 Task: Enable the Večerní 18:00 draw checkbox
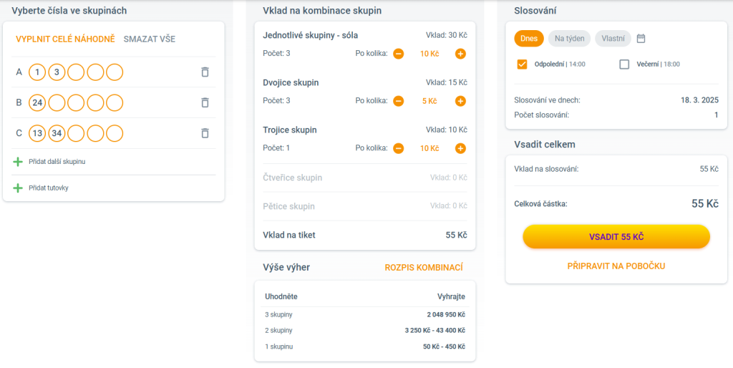624,64
